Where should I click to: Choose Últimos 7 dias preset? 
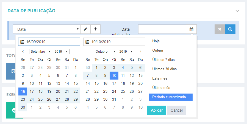click(163, 60)
